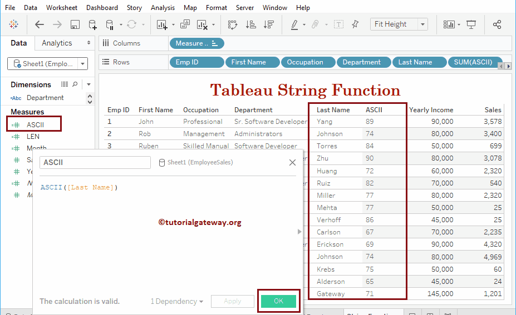Screen dimensions: 516x315
Task: Open the Worksheet menu
Action: coord(62,8)
